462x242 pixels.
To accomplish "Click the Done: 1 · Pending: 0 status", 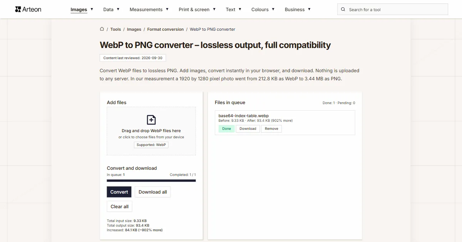I will pos(339,103).
